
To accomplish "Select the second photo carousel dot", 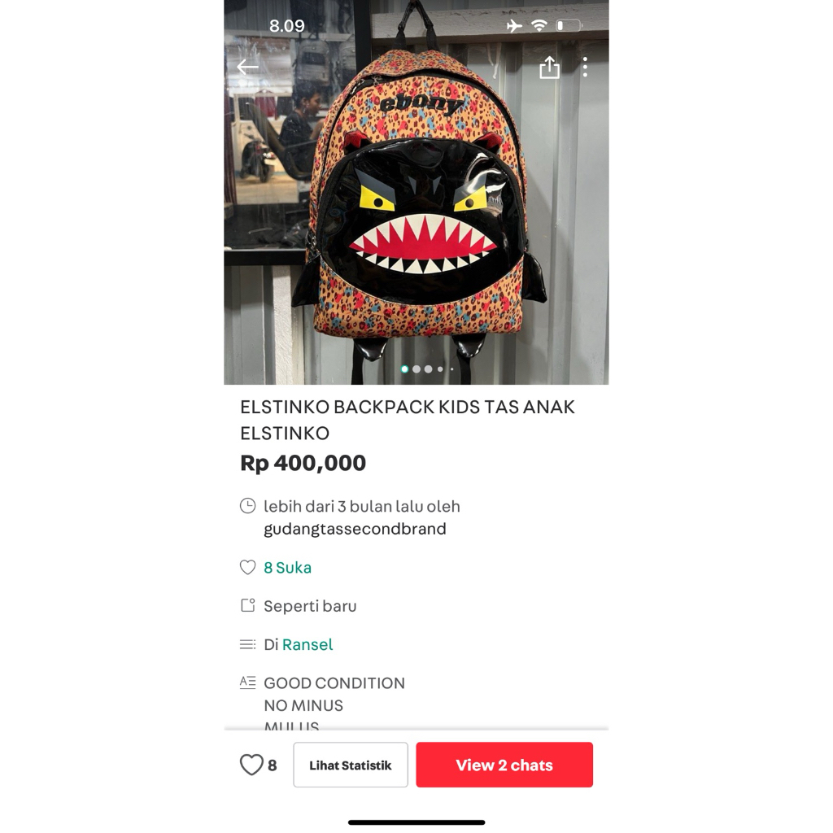I will click(416, 369).
